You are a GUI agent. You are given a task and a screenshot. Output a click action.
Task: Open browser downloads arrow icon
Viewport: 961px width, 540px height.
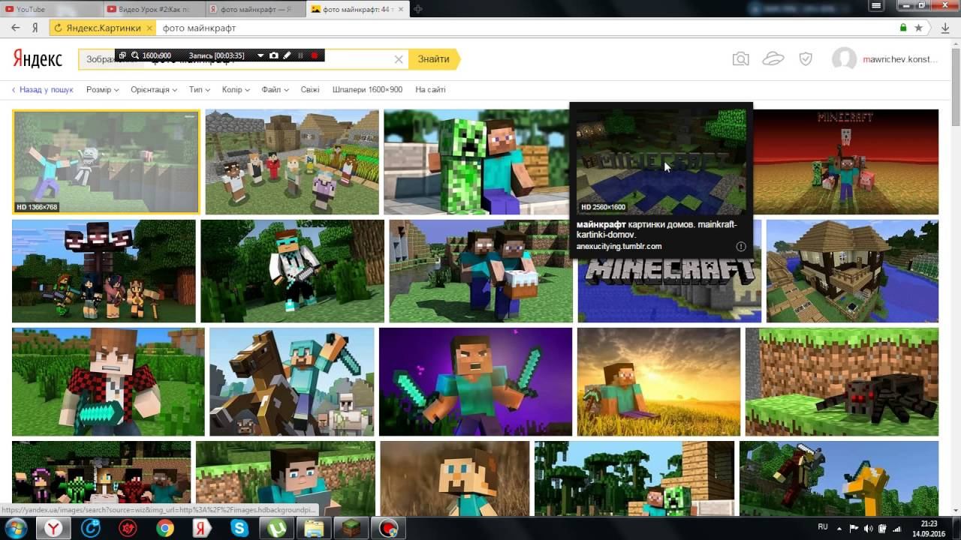coord(945,28)
